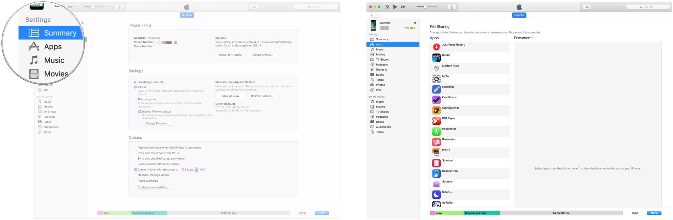Toggle shuffle in the File Sharing window toolbar
Screen dimensions: 673x220
(387, 7)
